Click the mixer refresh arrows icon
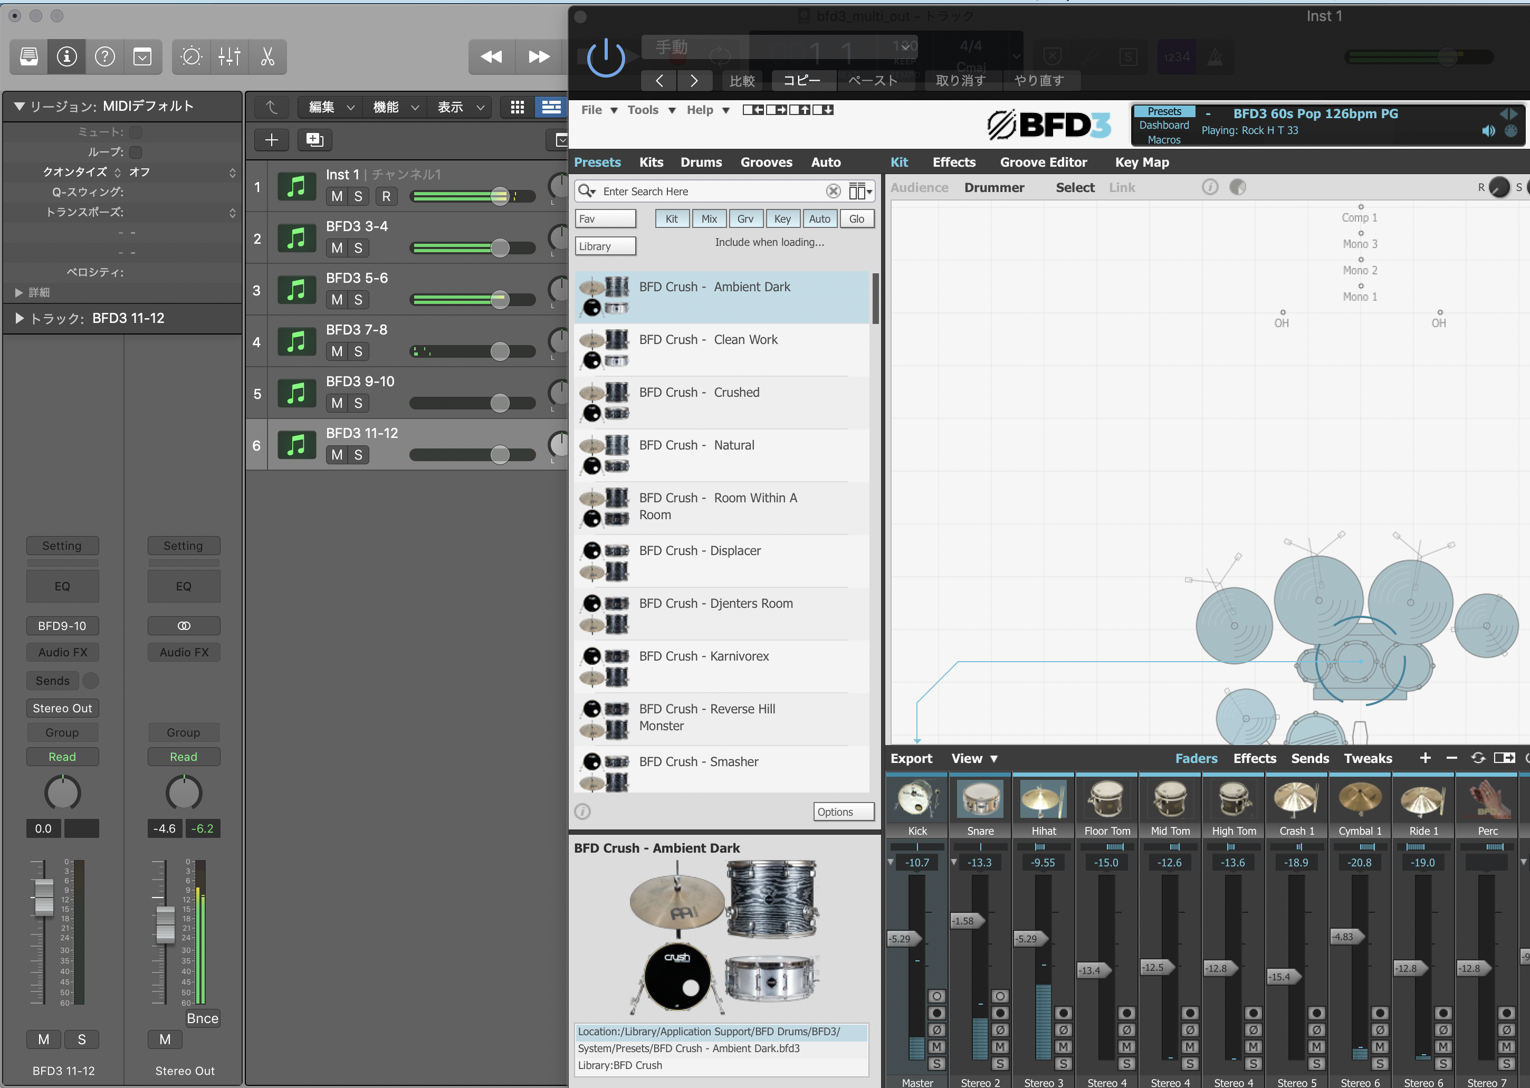Image resolution: width=1530 pixels, height=1088 pixels. coord(1478,758)
